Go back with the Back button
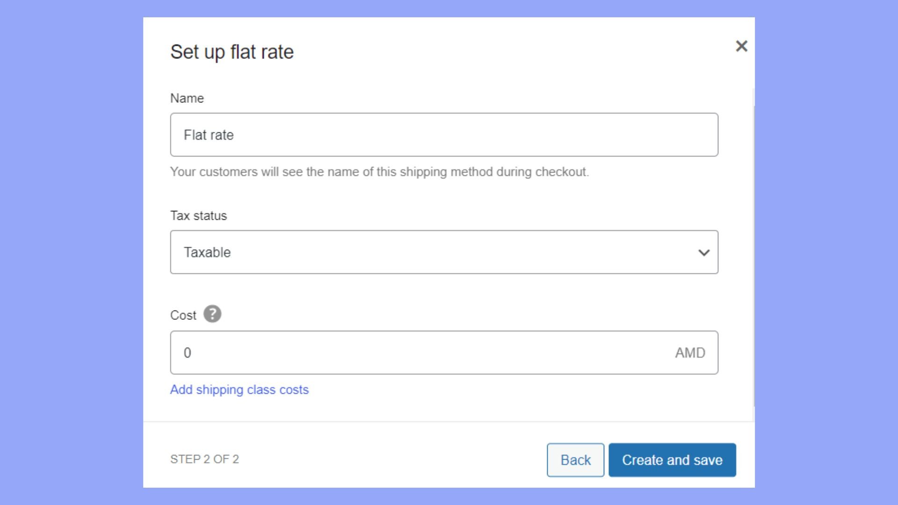898x505 pixels. pos(575,460)
